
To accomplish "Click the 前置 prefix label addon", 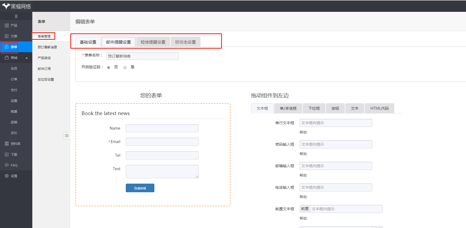I will (305, 209).
